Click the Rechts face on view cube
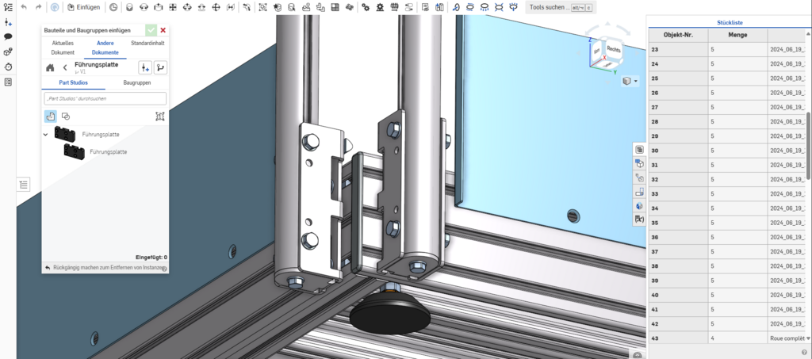812x359 pixels. coord(613,49)
